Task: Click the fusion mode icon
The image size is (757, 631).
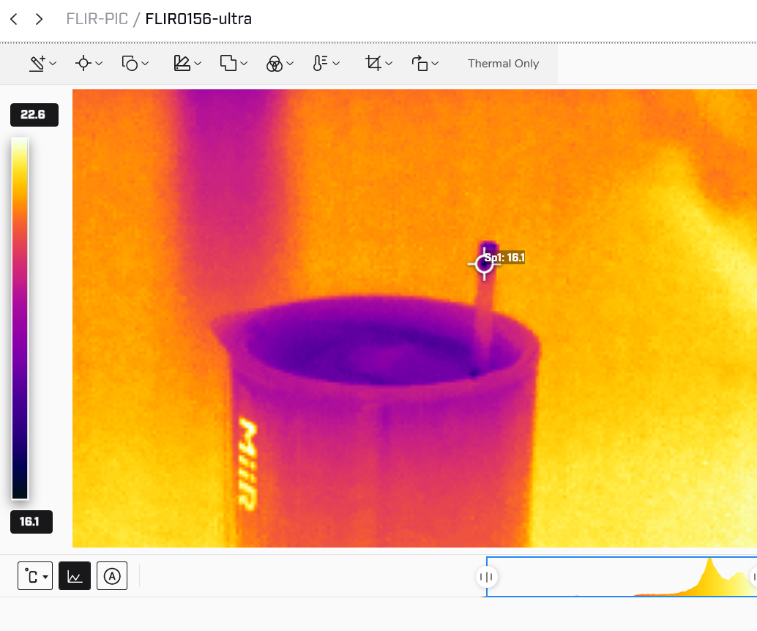Action: pyautogui.click(x=275, y=64)
